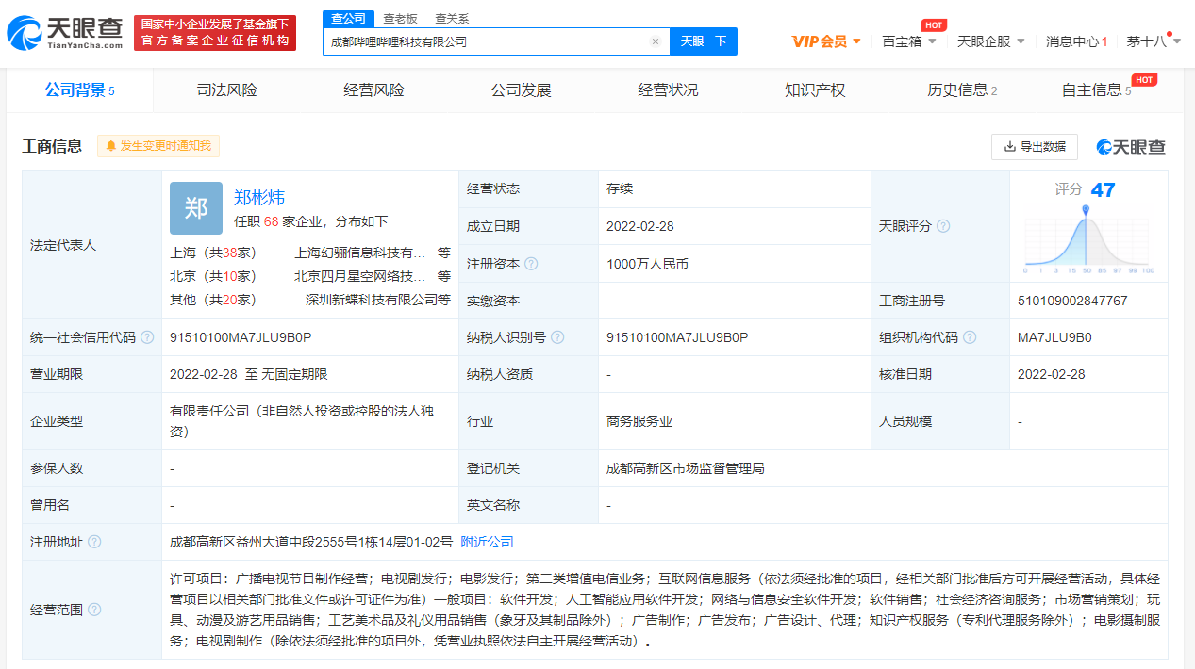This screenshot has width=1195, height=669.
Task: Expand the VIP会员 dropdown
Action: click(x=826, y=41)
